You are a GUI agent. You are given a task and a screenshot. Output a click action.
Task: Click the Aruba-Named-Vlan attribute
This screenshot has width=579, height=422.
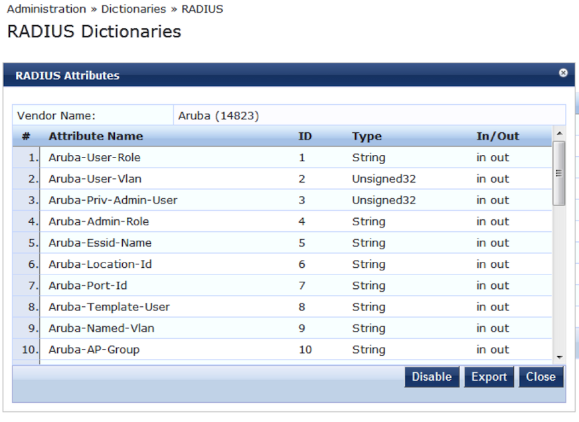coord(101,328)
